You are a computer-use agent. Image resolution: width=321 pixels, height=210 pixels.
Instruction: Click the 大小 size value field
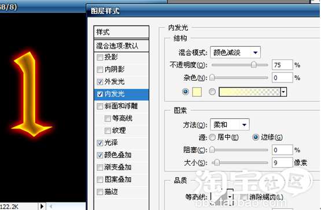[x=282, y=163]
